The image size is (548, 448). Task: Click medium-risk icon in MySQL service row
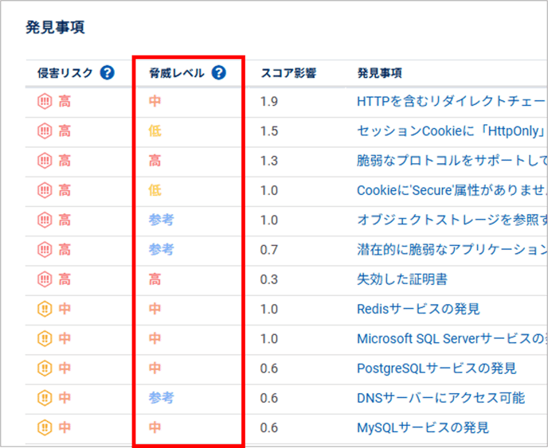[45, 428]
